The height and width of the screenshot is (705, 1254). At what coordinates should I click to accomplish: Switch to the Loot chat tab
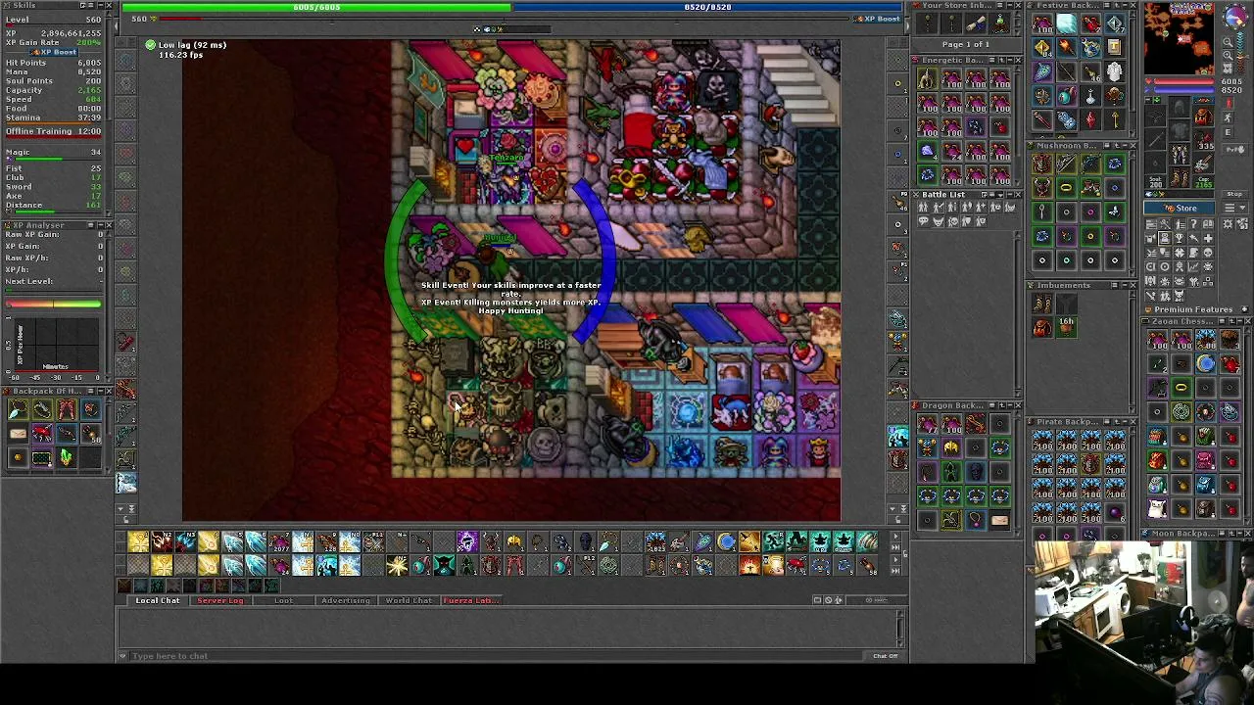[283, 600]
